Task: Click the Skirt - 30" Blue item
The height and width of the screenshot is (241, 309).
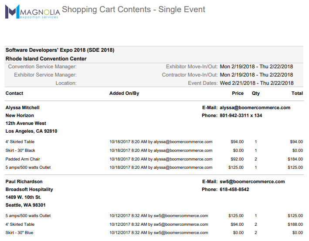Action: 19,233
